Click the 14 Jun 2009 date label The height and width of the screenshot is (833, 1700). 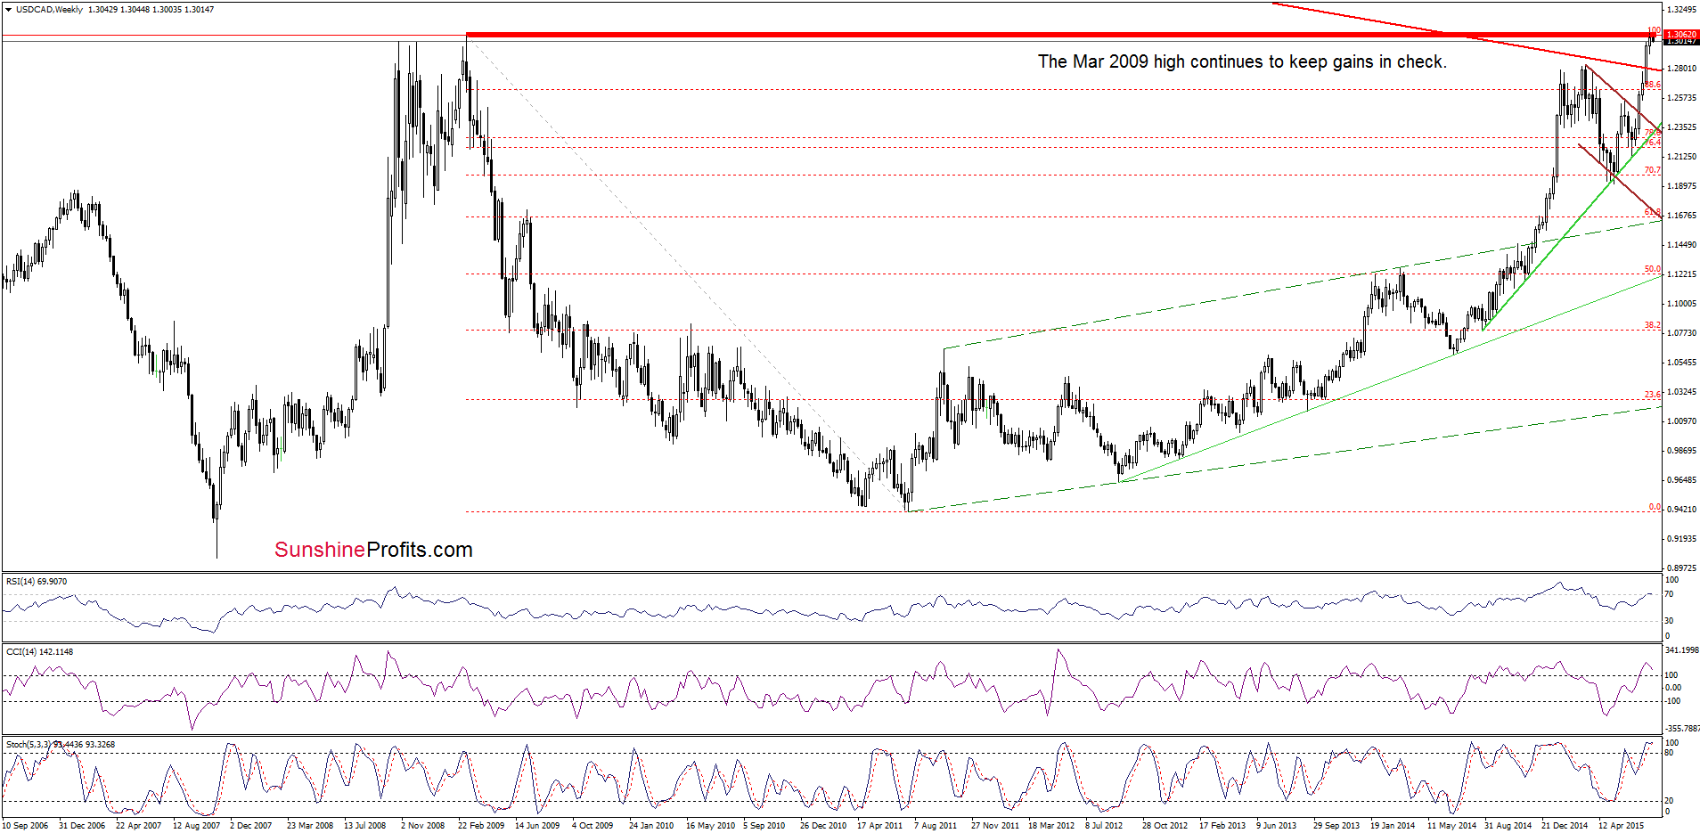pyautogui.click(x=537, y=826)
